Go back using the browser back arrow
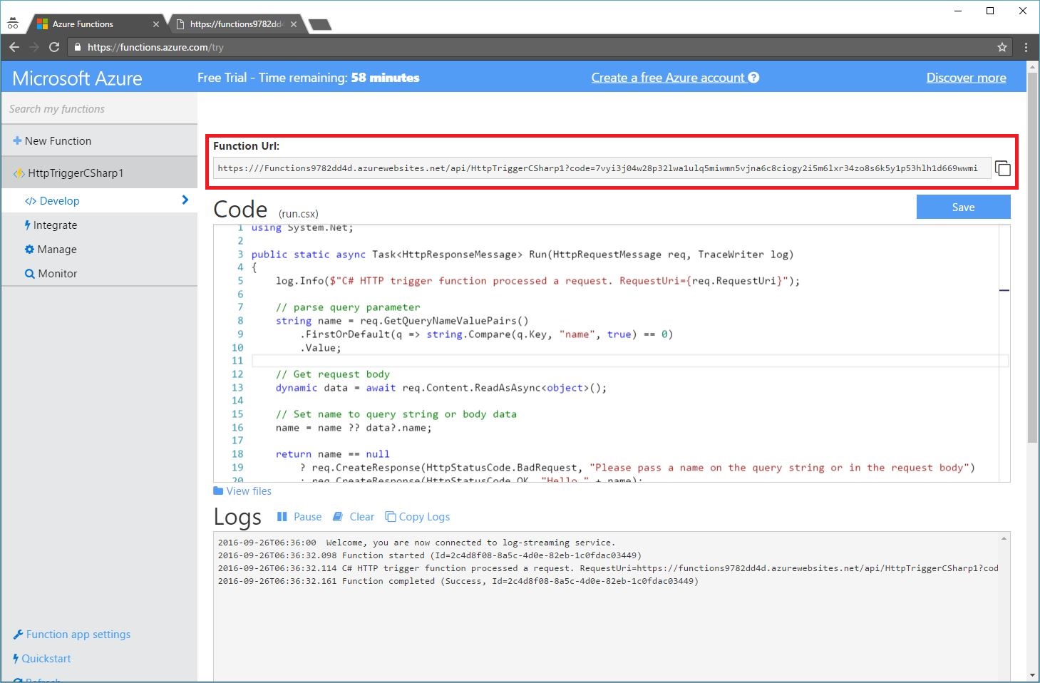Image resolution: width=1040 pixels, height=683 pixels. pyautogui.click(x=14, y=47)
